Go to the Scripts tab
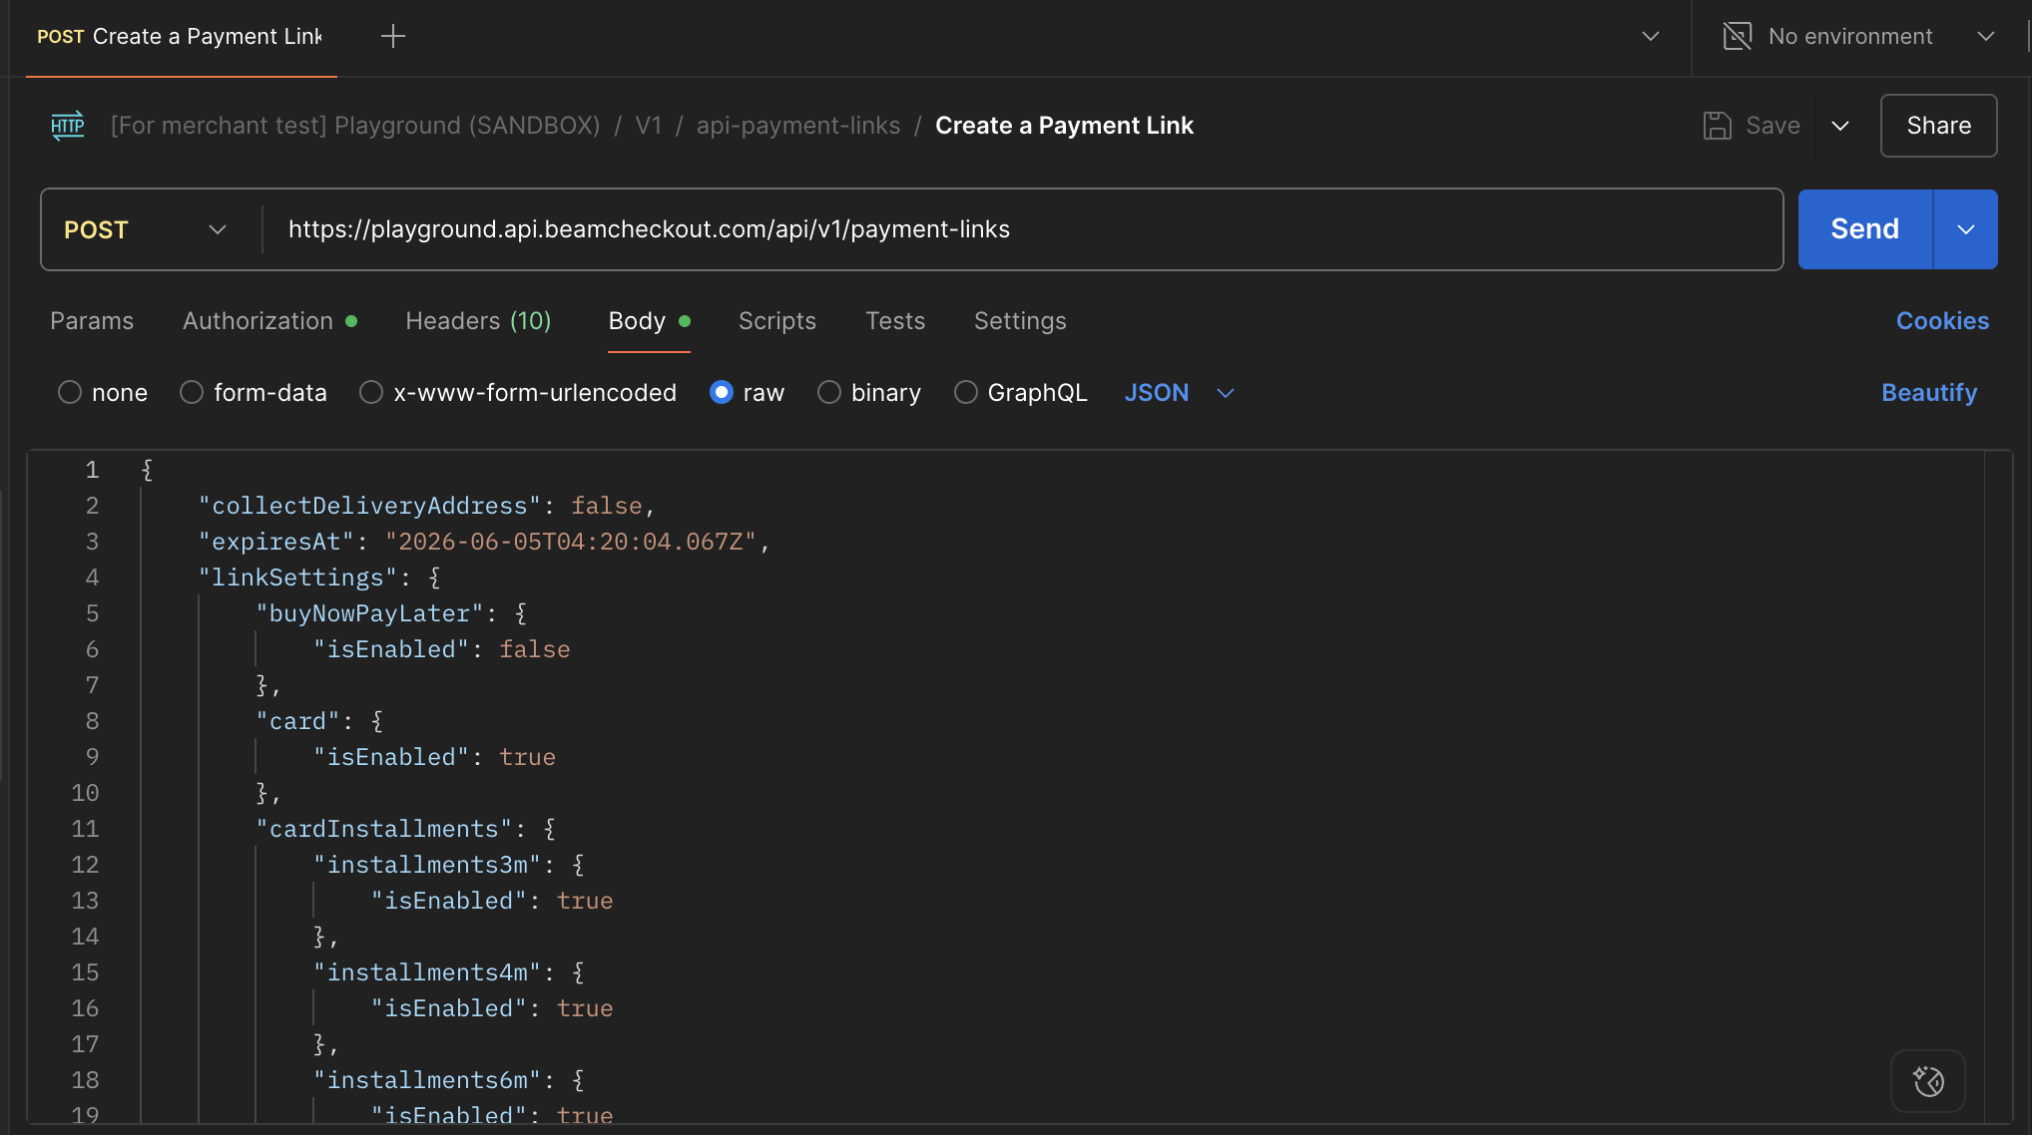 [x=777, y=321]
